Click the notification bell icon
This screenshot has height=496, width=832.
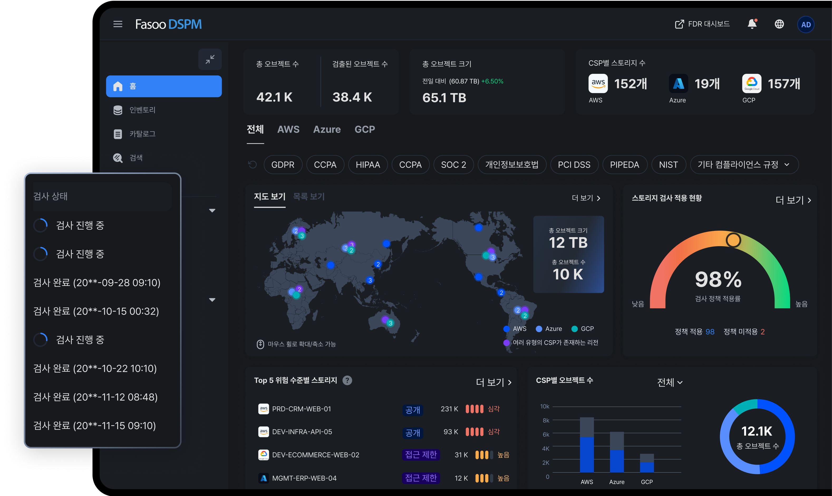(x=752, y=24)
